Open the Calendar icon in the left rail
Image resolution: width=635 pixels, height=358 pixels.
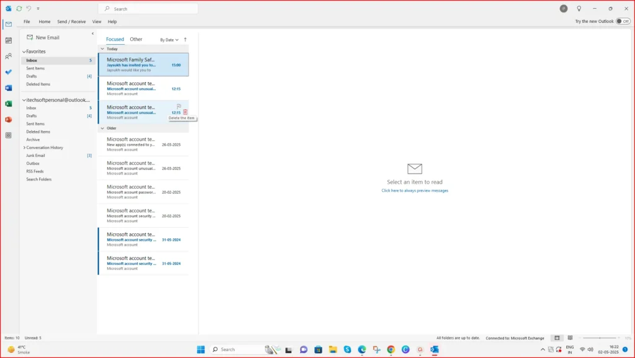[8, 40]
